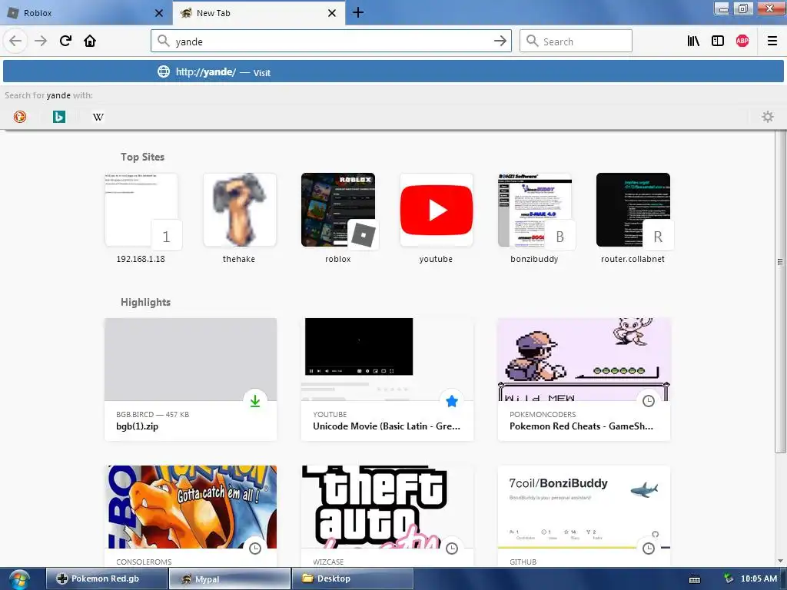Open Pokemon Red Cheats highlight
The width and height of the screenshot is (787, 590).
click(584, 380)
